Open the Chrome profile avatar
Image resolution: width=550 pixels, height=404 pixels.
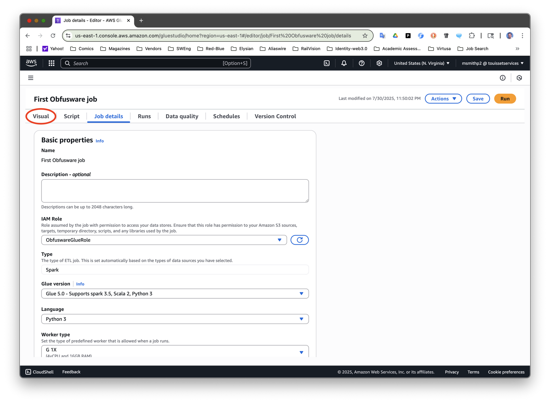tap(510, 36)
